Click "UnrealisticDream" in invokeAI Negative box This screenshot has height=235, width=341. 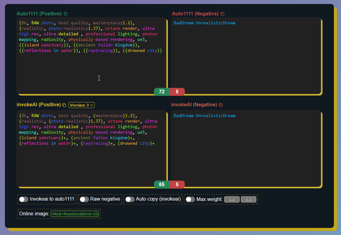point(216,116)
